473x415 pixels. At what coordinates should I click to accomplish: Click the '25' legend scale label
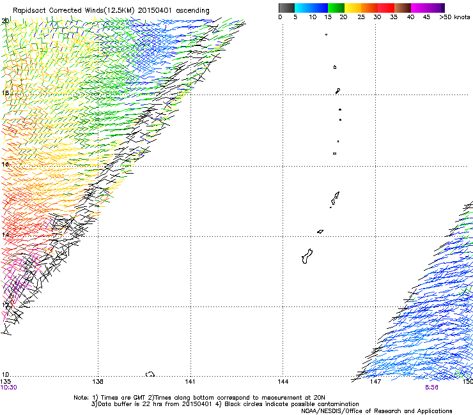(361, 17)
